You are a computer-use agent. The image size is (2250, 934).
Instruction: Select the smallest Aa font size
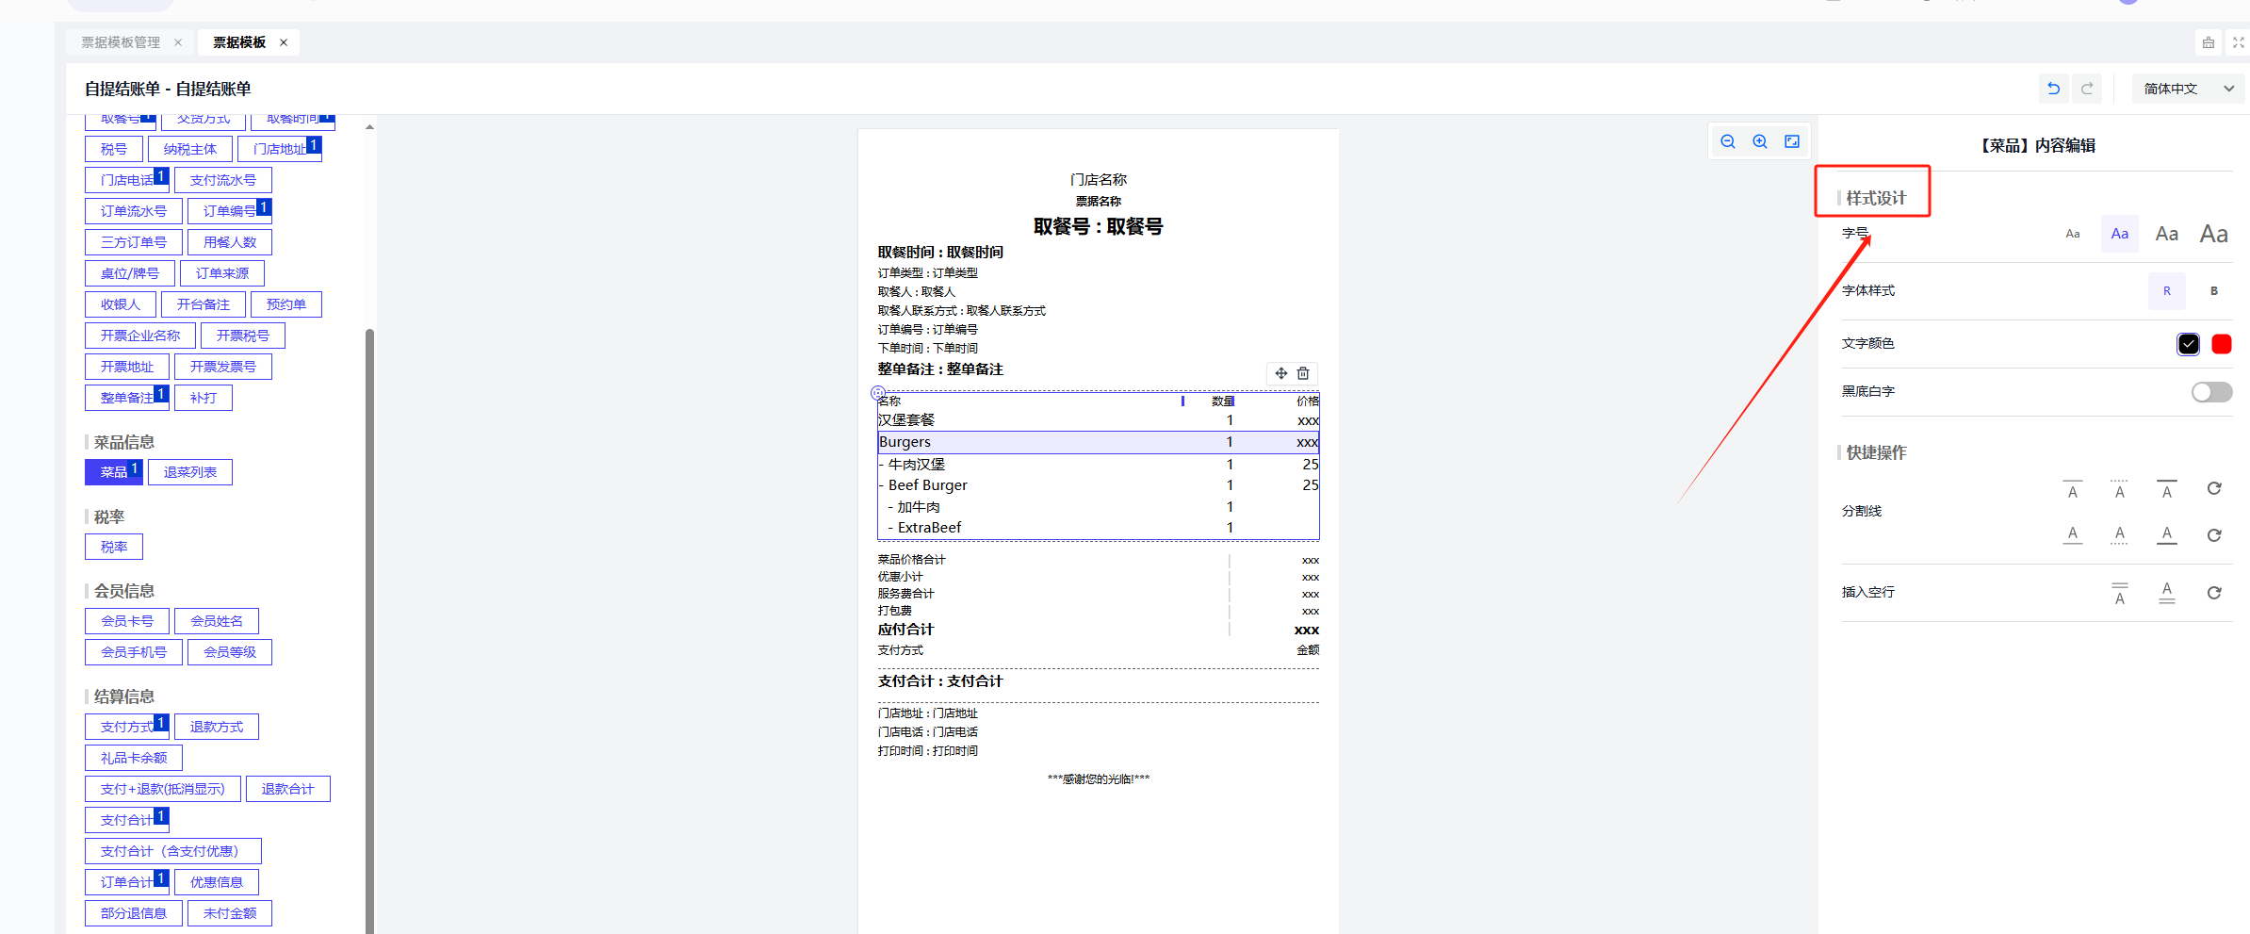pyautogui.click(x=2073, y=234)
